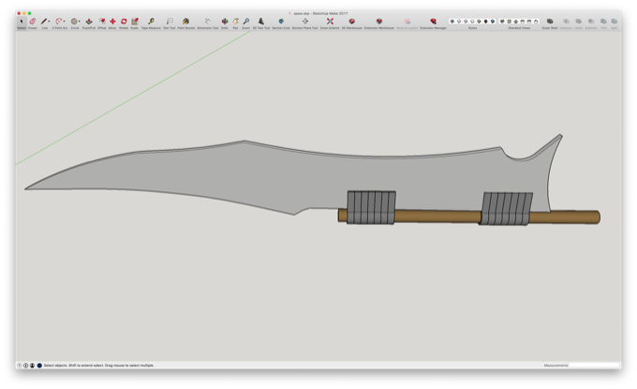Pick the Rotate tool
The image size is (637, 389).
point(124,22)
